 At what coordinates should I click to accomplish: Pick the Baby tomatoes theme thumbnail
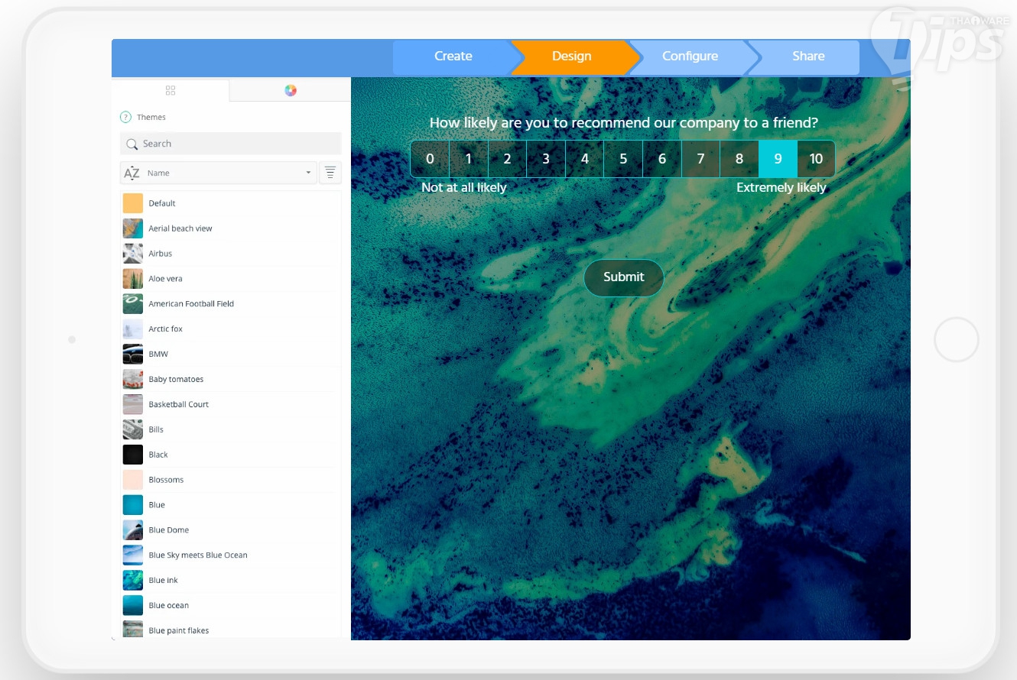tap(133, 380)
